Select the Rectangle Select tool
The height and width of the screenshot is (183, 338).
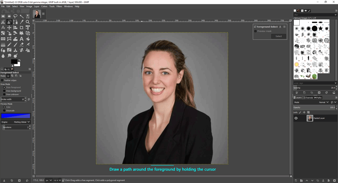tap(3, 16)
